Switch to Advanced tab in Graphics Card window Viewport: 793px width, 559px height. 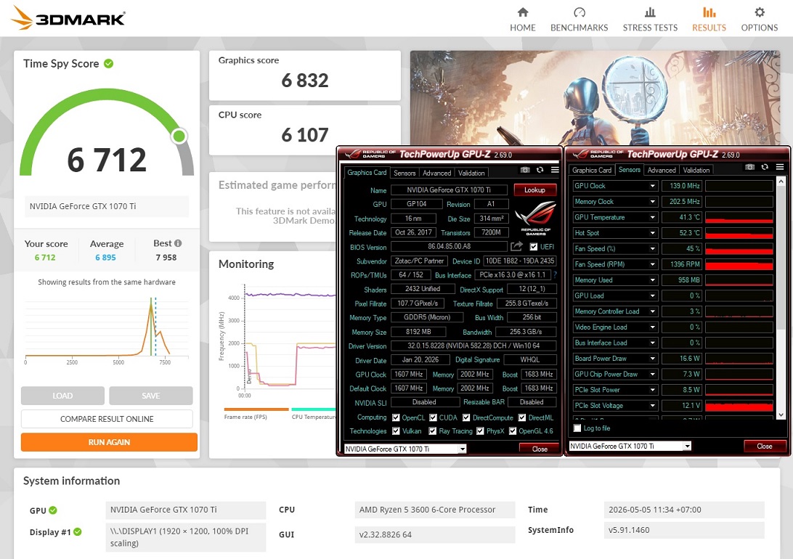436,173
